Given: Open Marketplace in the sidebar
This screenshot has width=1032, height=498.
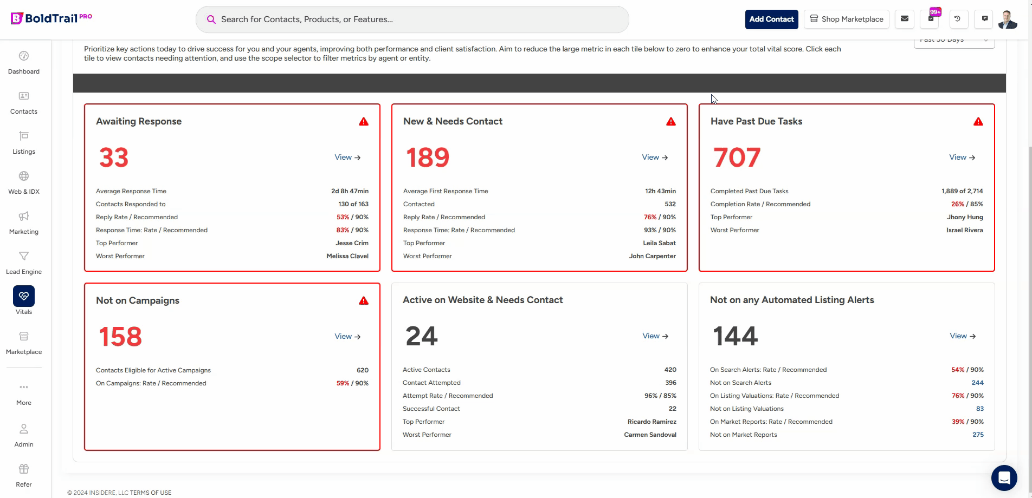Looking at the screenshot, I should pos(24,343).
